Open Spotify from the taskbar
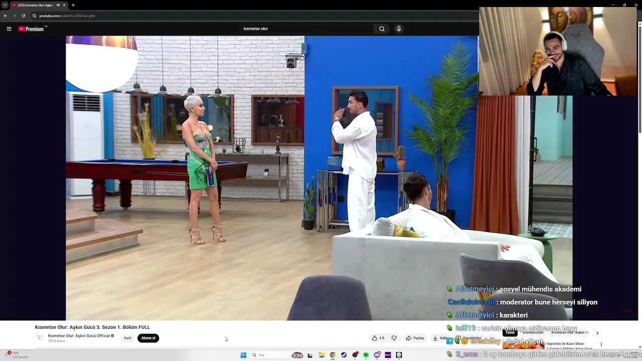Screen dimensions: 642x361 coord(366,355)
